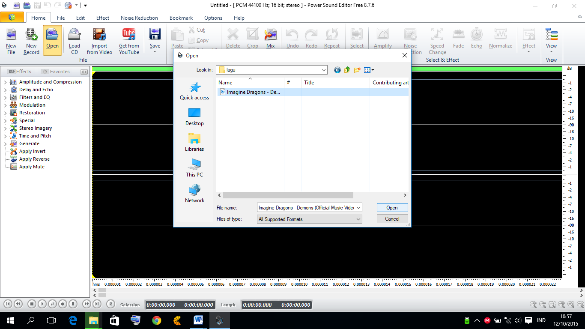Jump to Quick access in Open dialog

[x=194, y=91]
